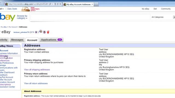Click View all return addresses link
Image resolution: width=175 pixels, height=98 pixels.
(x=36, y=83)
